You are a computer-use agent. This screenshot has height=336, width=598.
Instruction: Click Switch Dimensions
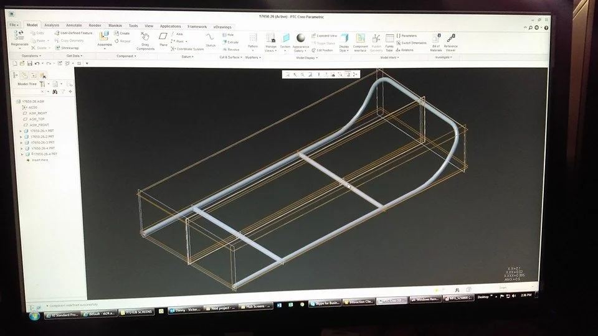(412, 43)
